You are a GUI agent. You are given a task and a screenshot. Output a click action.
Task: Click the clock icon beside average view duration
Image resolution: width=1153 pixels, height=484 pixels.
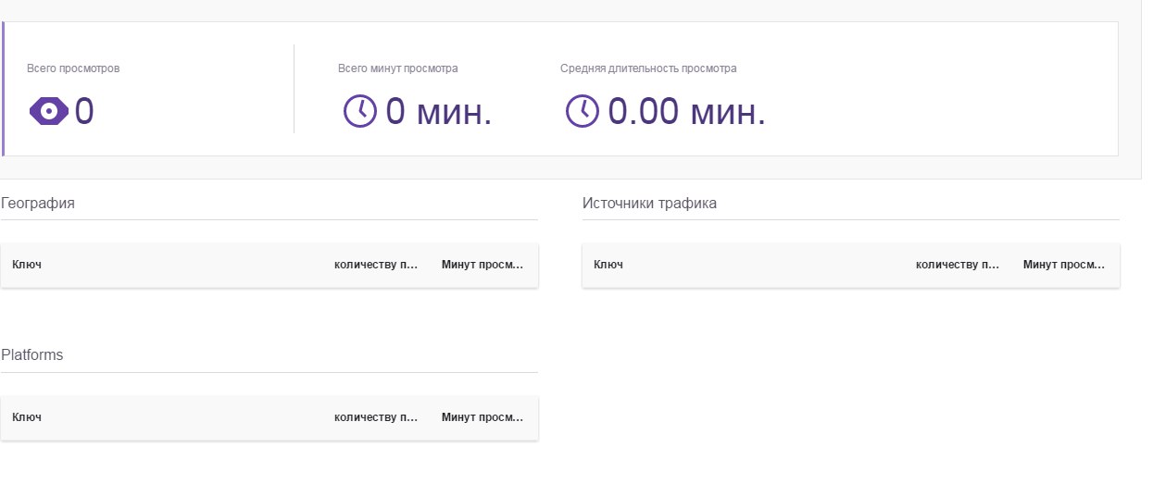pyautogui.click(x=583, y=111)
